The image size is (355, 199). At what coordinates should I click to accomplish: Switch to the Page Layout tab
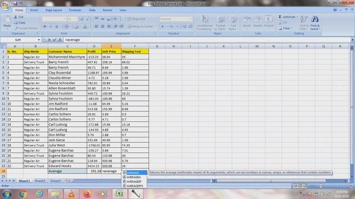[x=53, y=10]
